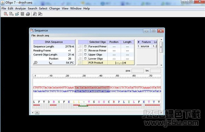Click the info icon for PCR Product
Image resolution: width=205 pixels, height=132 pixels.
pos(80,63)
